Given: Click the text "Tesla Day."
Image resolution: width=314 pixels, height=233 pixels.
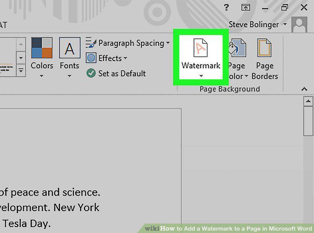Looking at the screenshot, I should point(27,224).
